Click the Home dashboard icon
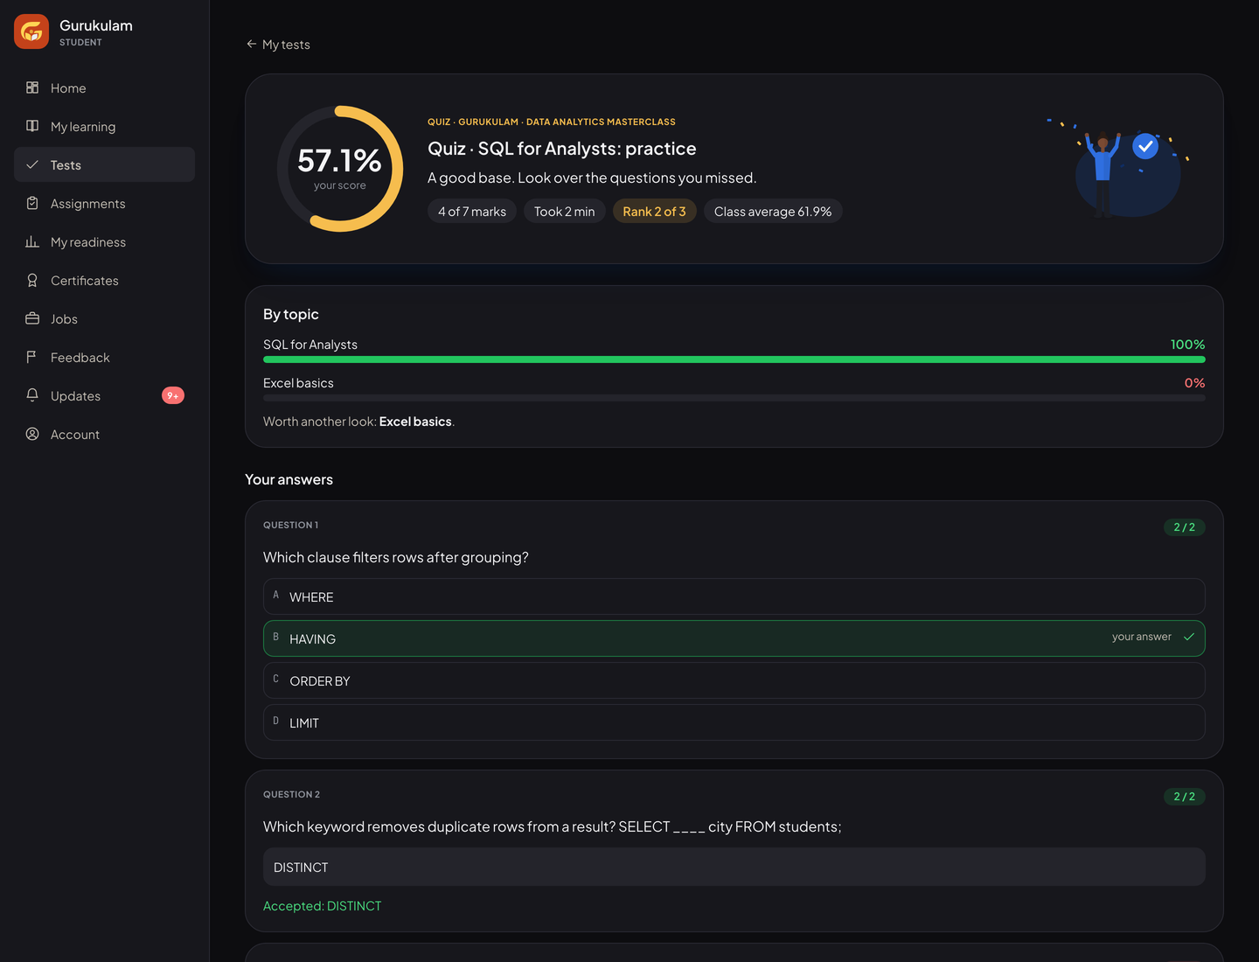This screenshot has height=962, width=1259. (32, 87)
